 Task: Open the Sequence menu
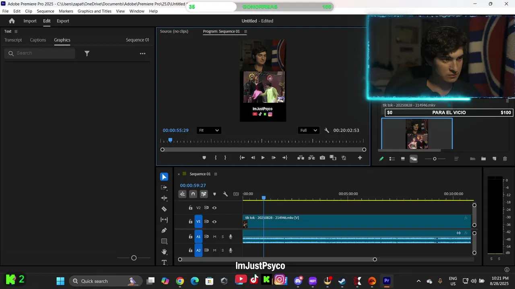45,11
